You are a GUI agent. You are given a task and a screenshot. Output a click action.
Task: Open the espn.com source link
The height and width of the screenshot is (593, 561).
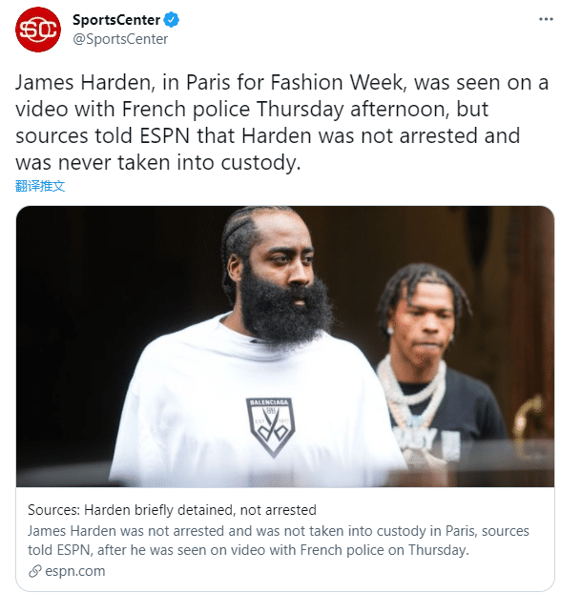[75, 571]
